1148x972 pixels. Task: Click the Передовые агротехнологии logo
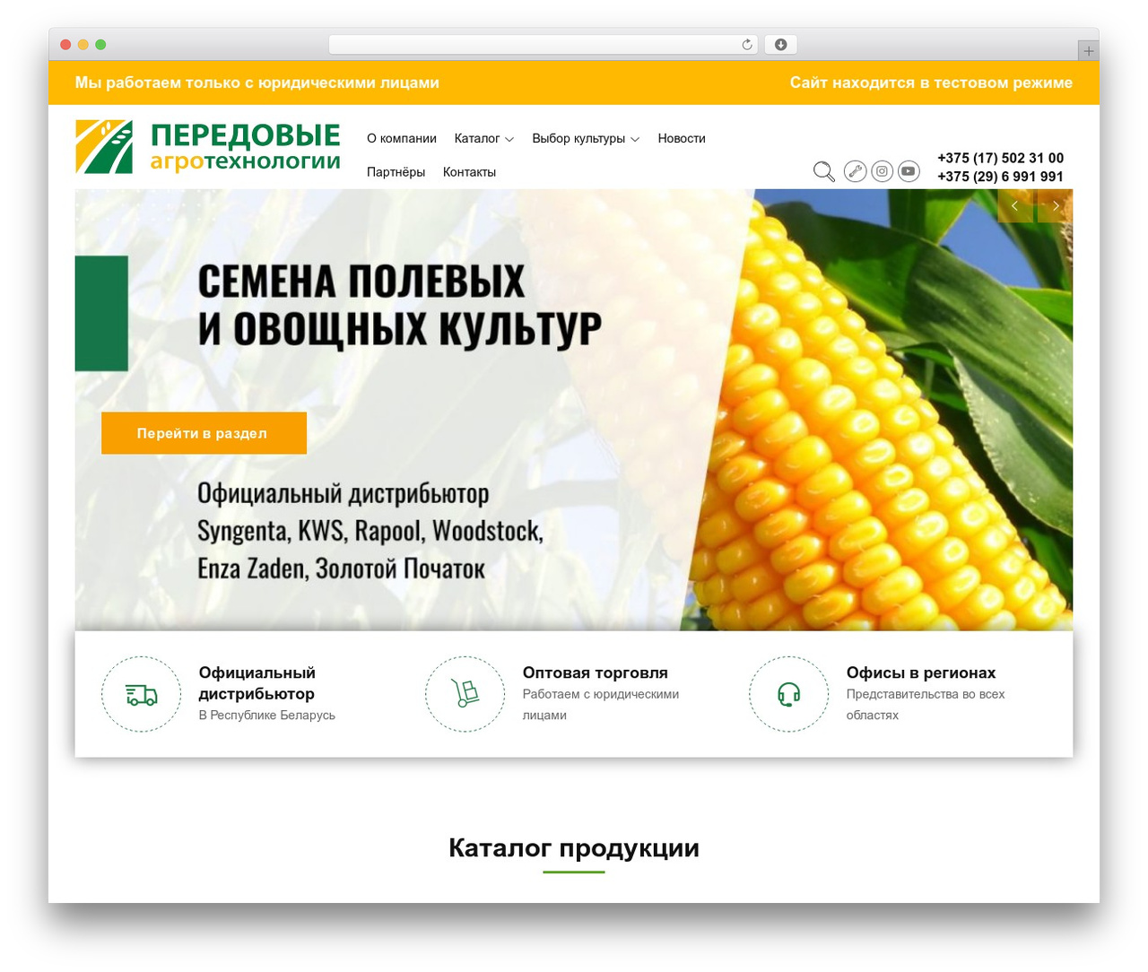tap(208, 147)
